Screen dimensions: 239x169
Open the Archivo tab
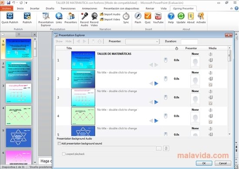click(x=7, y=9)
